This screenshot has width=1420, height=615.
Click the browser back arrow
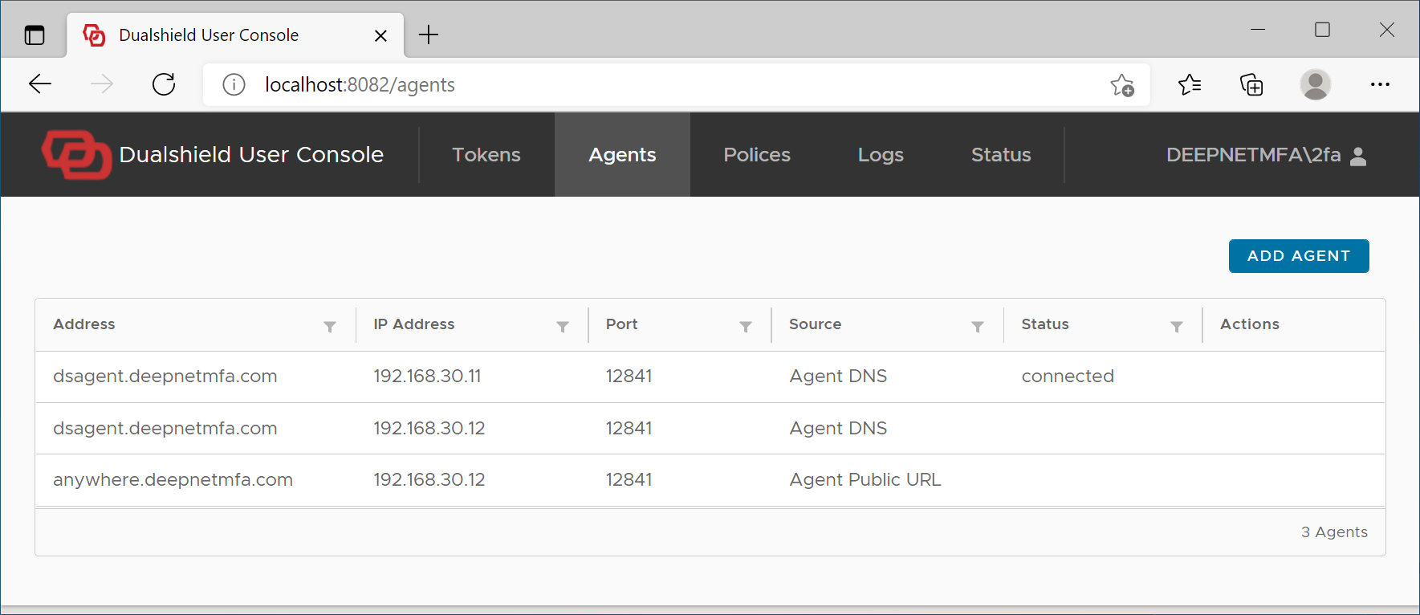coord(40,84)
